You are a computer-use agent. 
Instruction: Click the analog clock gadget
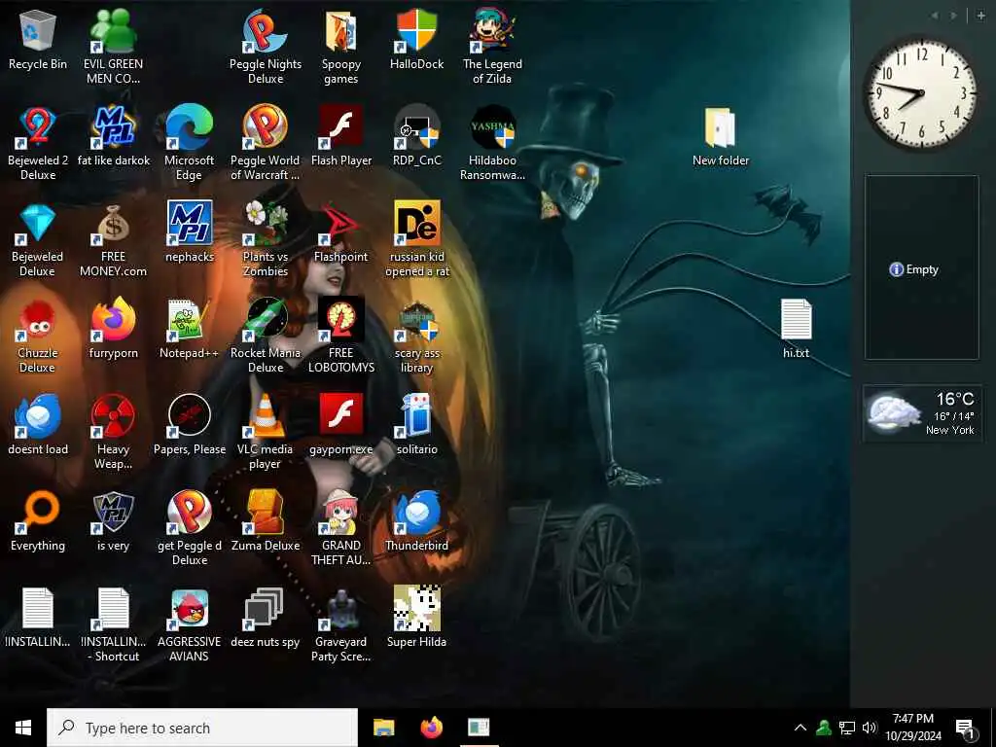point(921,92)
